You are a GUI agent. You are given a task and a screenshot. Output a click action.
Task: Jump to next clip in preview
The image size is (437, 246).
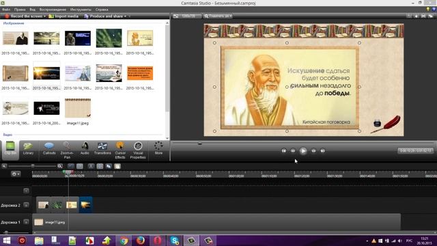[322, 151]
